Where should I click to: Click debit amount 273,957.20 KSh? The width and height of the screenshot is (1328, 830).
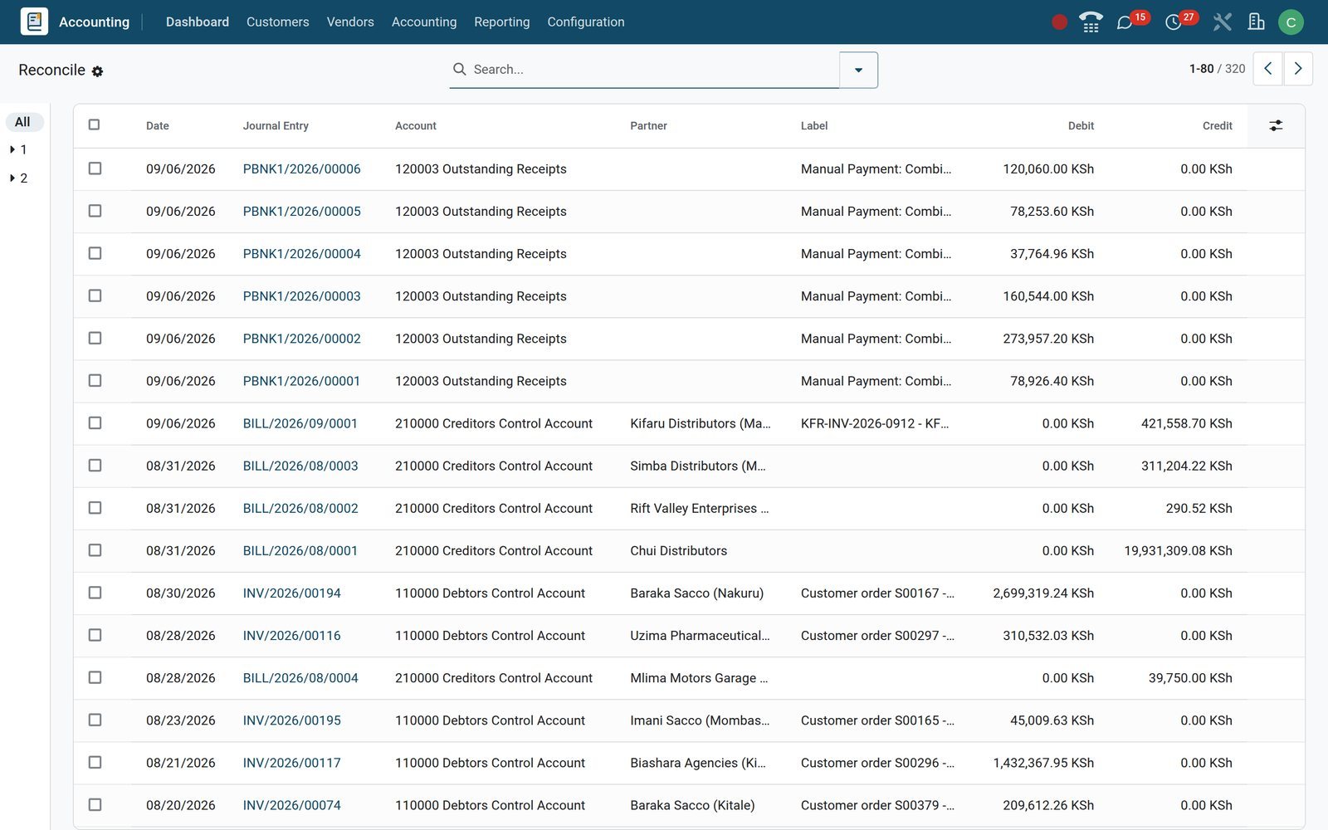click(1048, 339)
